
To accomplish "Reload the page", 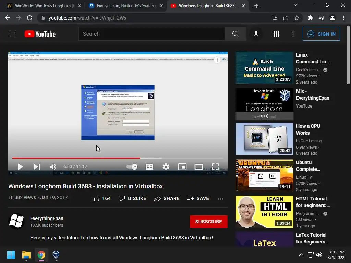I will click(29, 18).
